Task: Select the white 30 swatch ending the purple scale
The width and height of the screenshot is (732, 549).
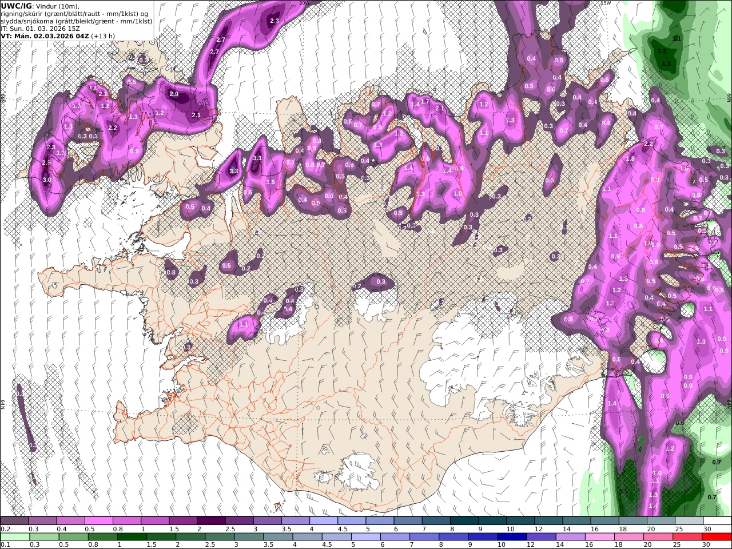Action: (717, 521)
